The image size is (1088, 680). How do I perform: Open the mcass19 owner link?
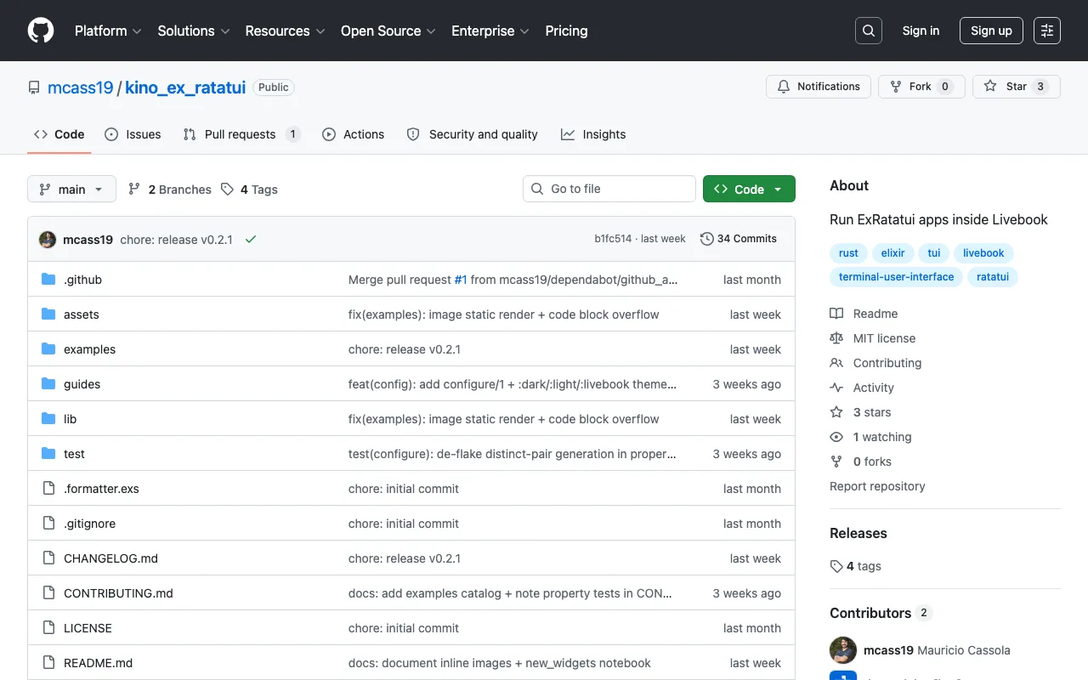[x=81, y=88]
